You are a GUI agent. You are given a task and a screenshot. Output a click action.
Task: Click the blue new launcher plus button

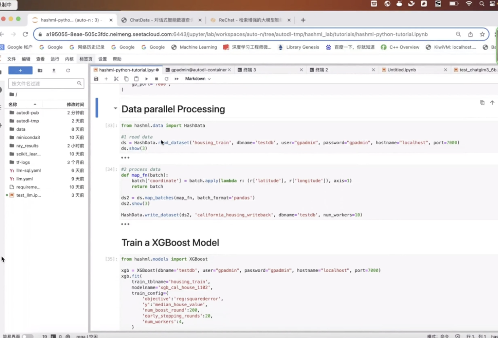20,70
